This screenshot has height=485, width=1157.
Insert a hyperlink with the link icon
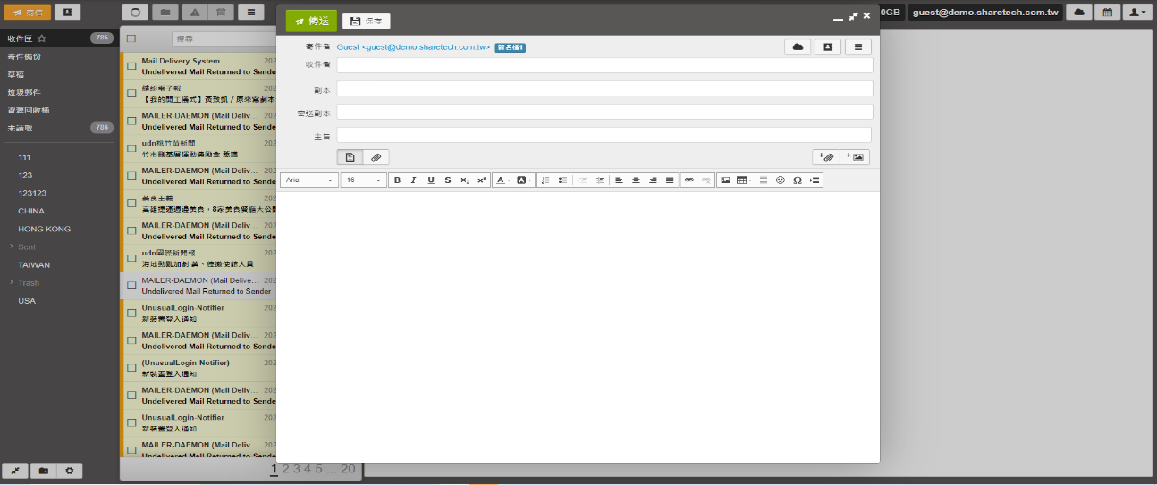click(x=688, y=180)
